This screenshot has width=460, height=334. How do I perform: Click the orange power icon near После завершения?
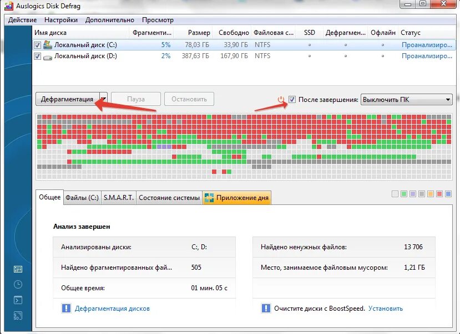(281, 100)
